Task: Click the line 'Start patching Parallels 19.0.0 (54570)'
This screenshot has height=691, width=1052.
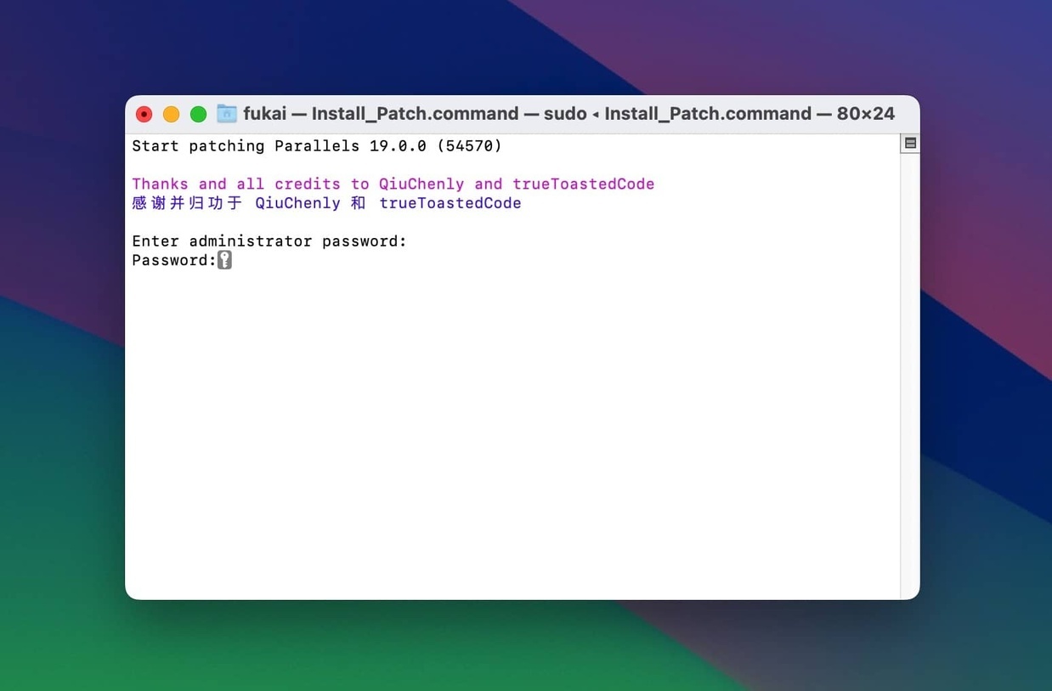Action: [317, 146]
